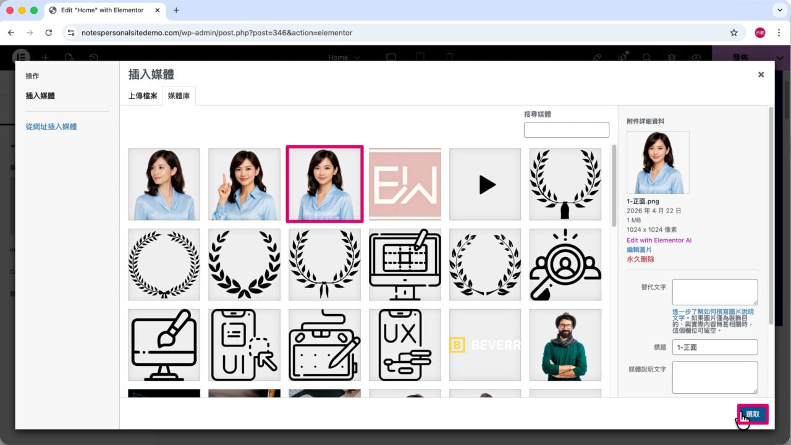
Task: Focus the 替代文字 text area
Action: (x=715, y=292)
